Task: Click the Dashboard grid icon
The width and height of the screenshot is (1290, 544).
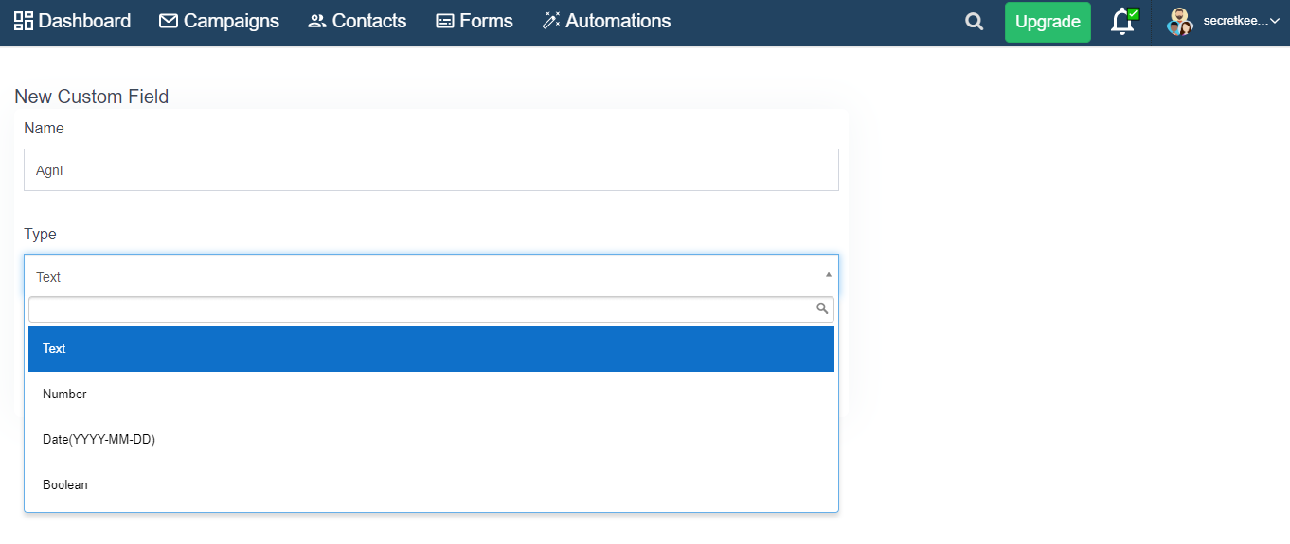Action: [x=24, y=21]
